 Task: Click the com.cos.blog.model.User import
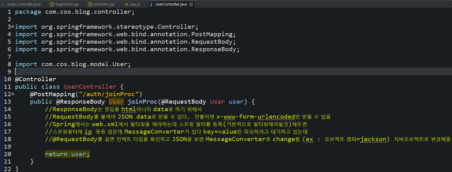coord(73,64)
